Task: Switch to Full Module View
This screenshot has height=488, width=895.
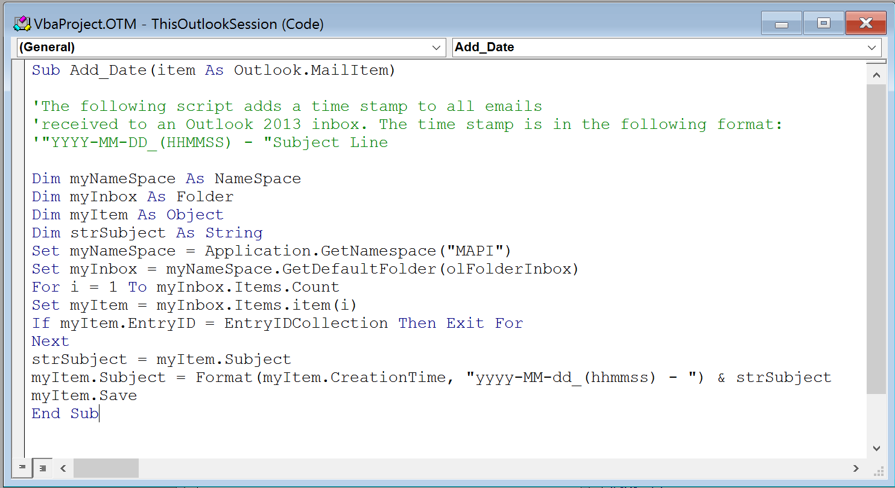Action: (43, 468)
